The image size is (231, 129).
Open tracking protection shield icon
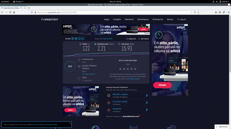pos(32,12)
